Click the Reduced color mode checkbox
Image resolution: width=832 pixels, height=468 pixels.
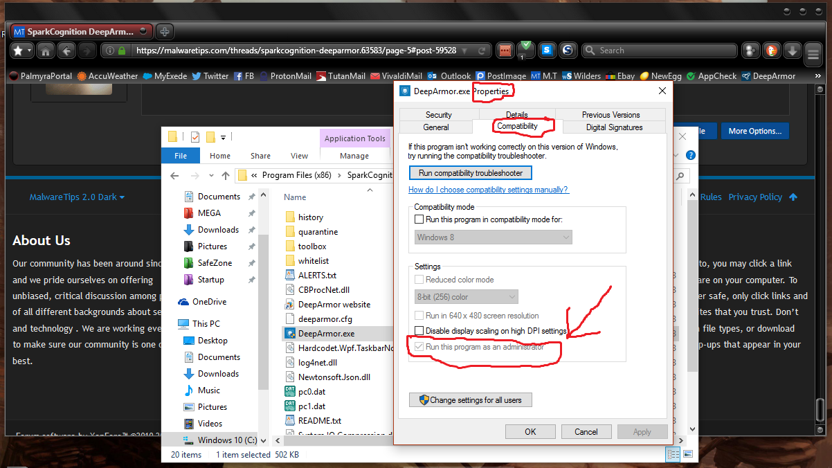(419, 280)
